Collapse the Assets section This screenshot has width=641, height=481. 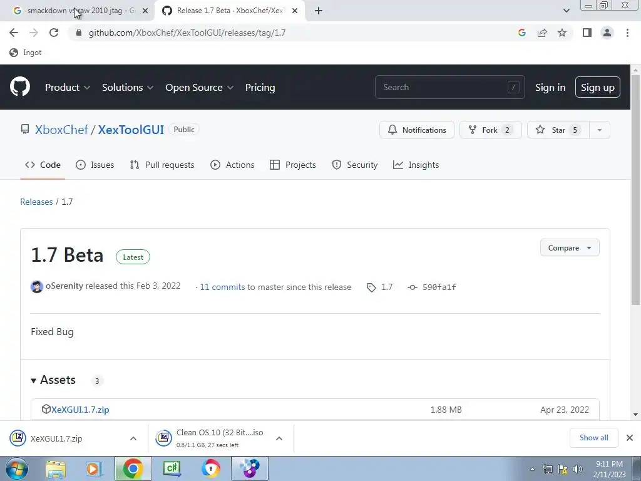point(54,380)
